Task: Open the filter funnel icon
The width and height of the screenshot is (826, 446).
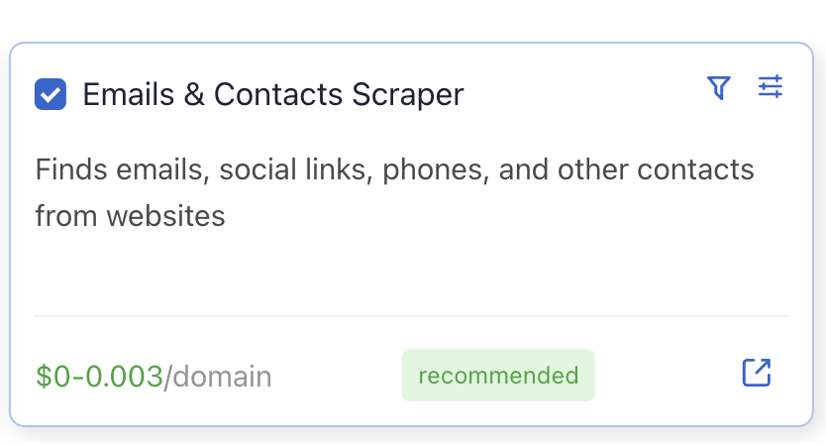Action: tap(718, 87)
